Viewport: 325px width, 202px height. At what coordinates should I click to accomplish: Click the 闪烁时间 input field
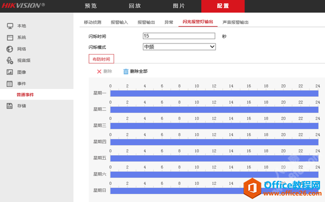coord(179,36)
